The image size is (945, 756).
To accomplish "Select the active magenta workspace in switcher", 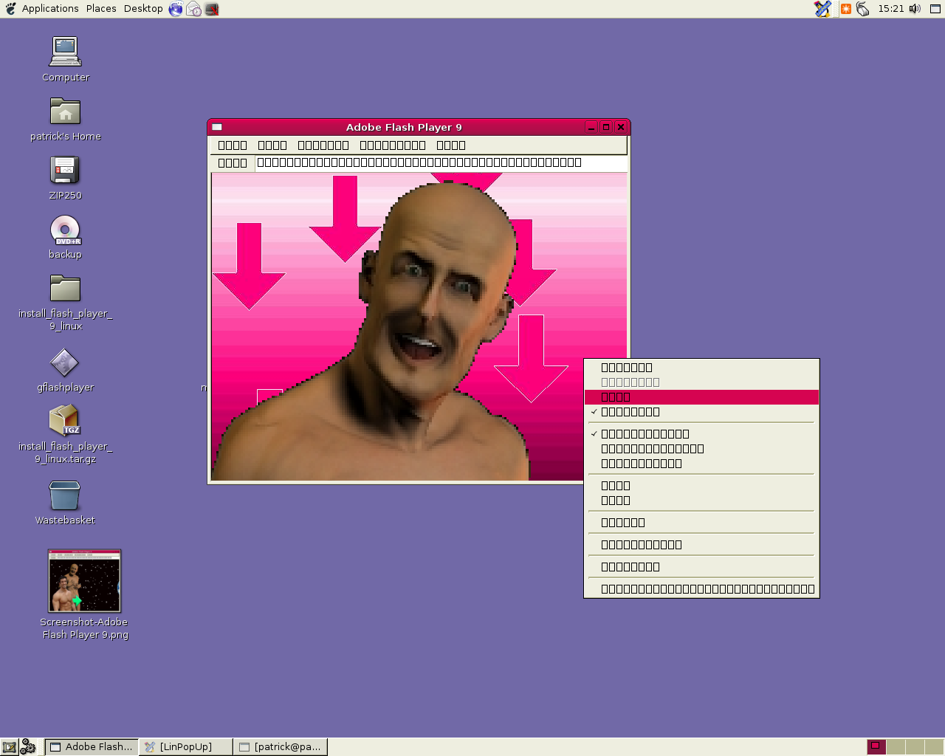I will [x=876, y=747].
